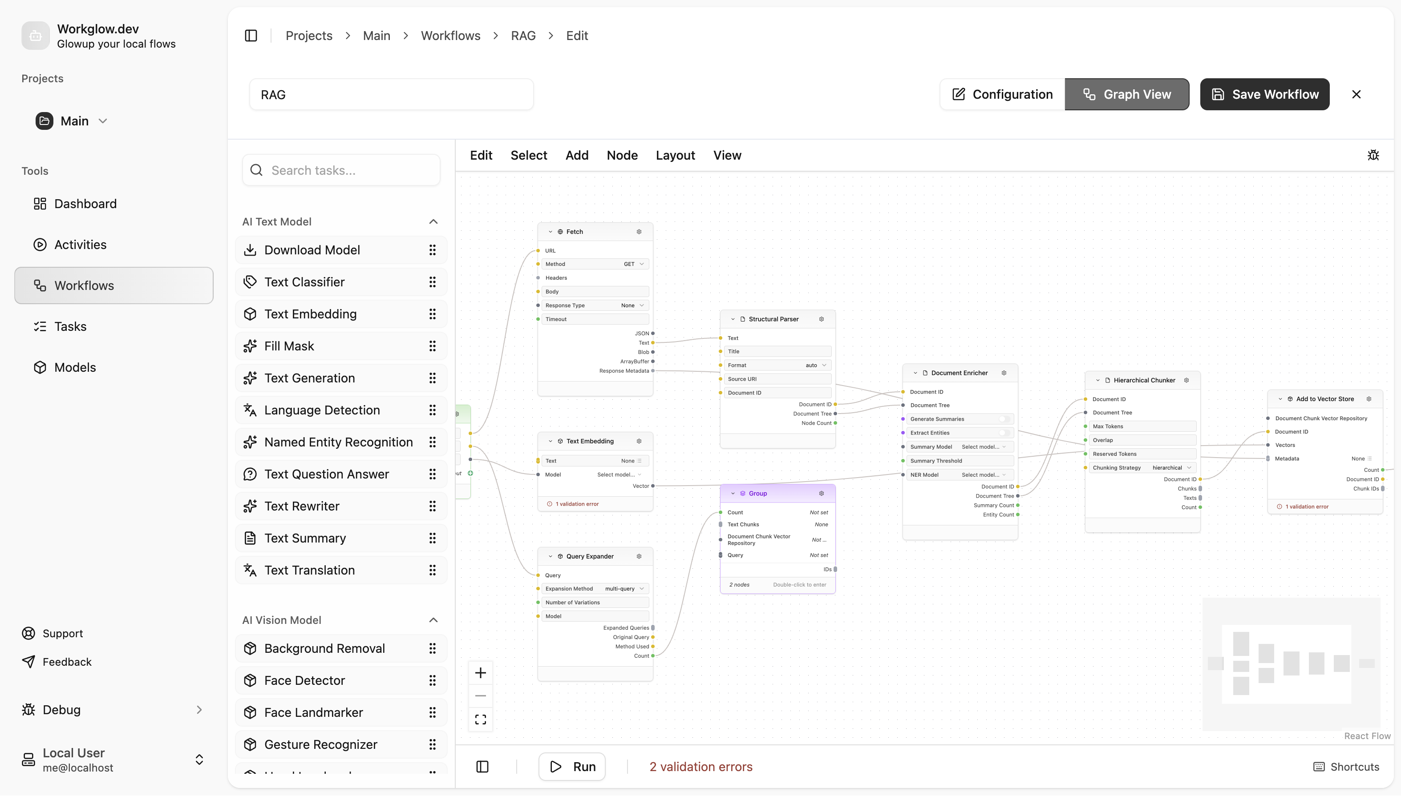Grab the Download Model drag handle
1401x796 pixels.
click(x=432, y=250)
